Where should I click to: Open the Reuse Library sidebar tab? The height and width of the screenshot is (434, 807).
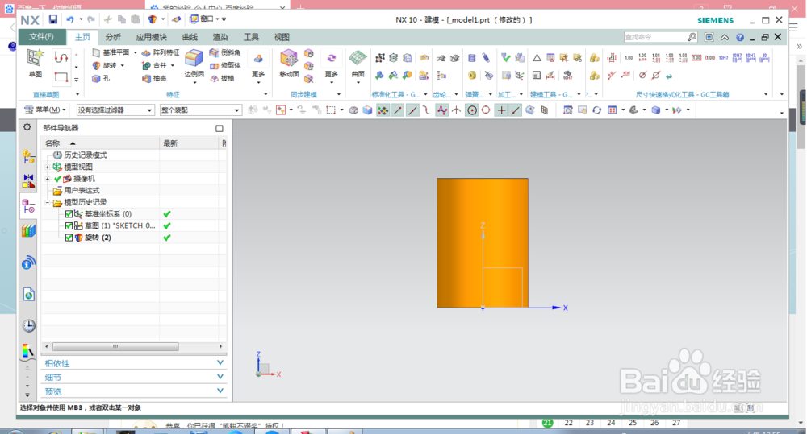28,230
